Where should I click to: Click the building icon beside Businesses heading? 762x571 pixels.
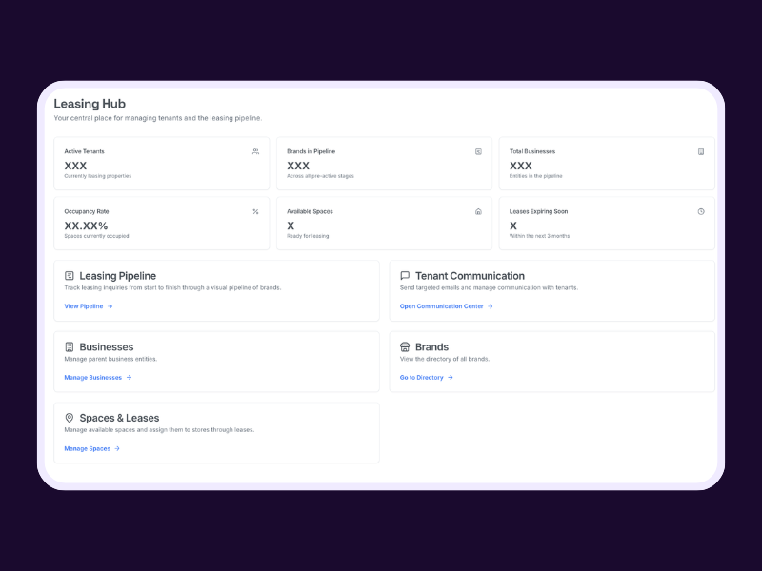[70, 346]
